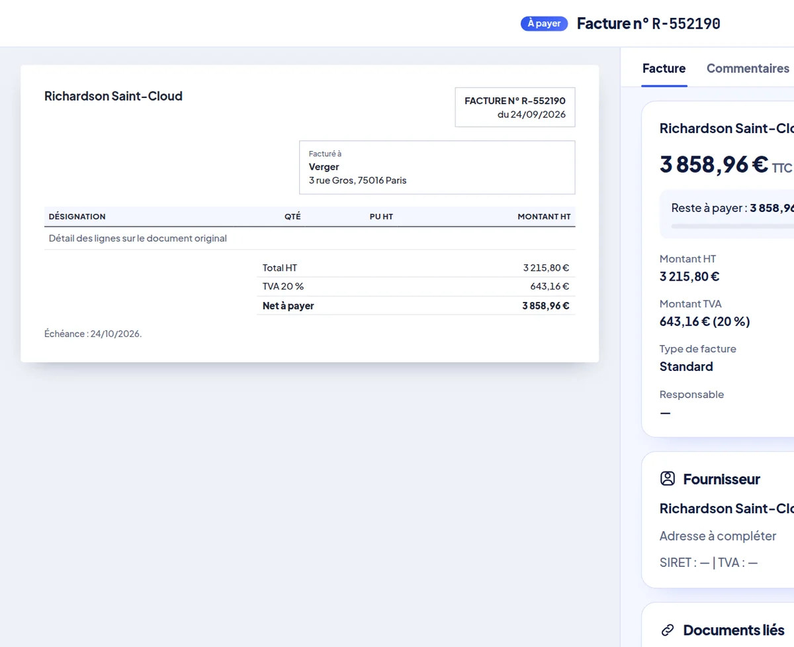Screen dimensions: 794x647
Task: Click the À payer status badge
Action: coord(544,23)
